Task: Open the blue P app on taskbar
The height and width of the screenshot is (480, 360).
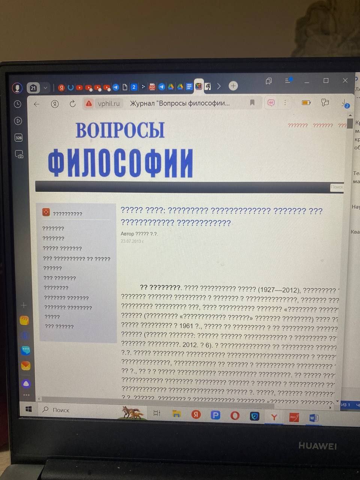Action: tap(215, 415)
